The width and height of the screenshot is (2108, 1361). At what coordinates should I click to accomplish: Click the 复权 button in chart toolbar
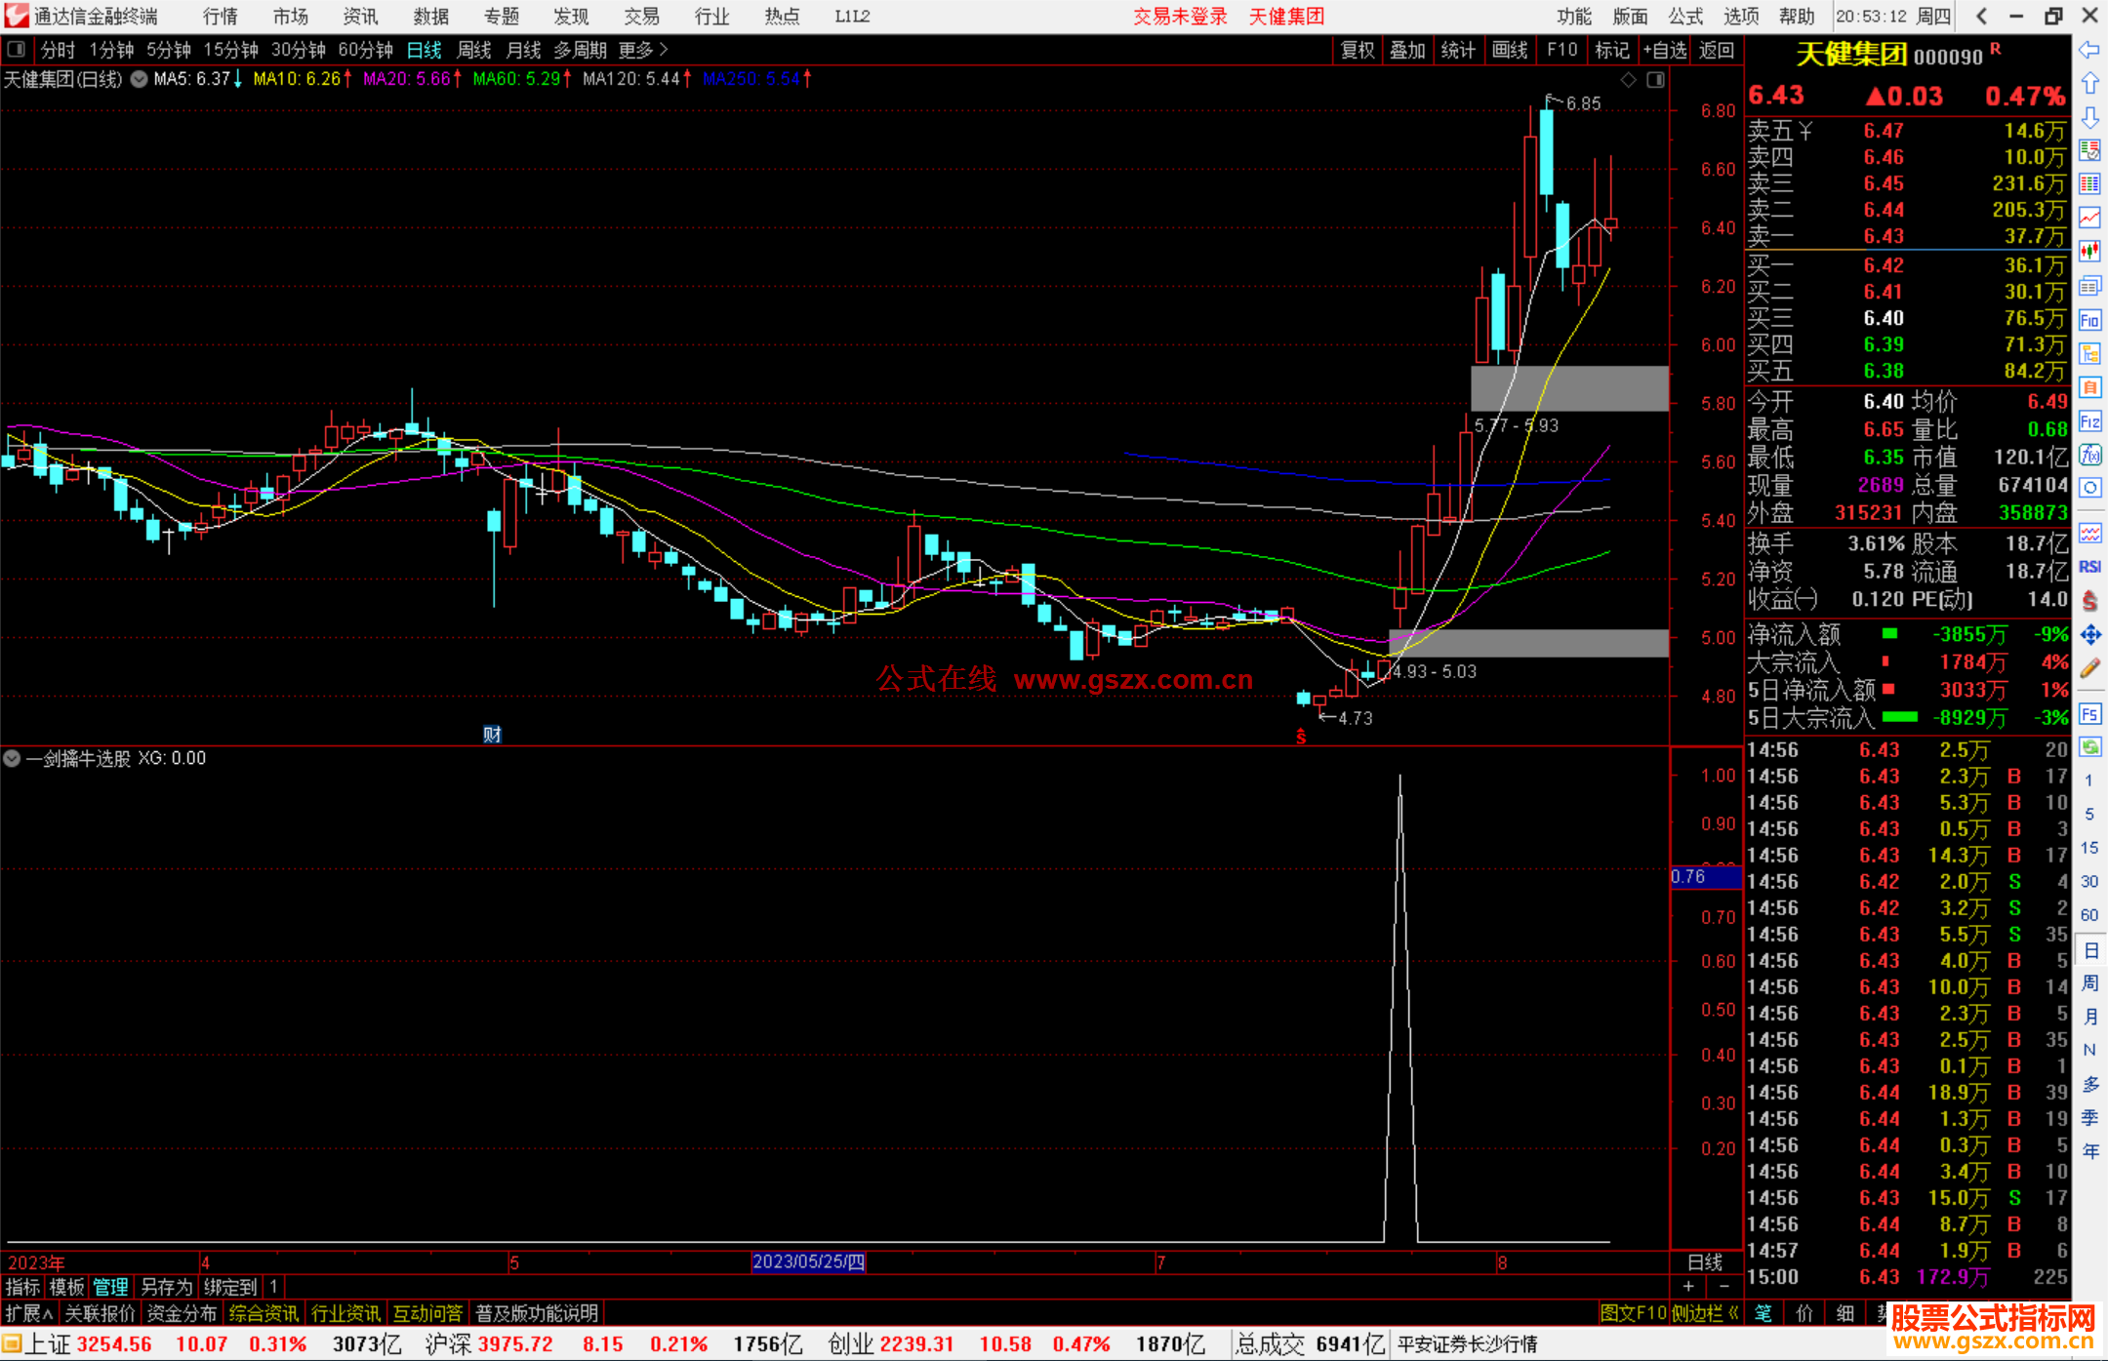click(x=1357, y=50)
